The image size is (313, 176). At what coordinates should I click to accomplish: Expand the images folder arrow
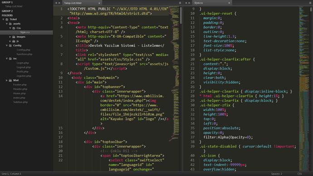click(10, 37)
